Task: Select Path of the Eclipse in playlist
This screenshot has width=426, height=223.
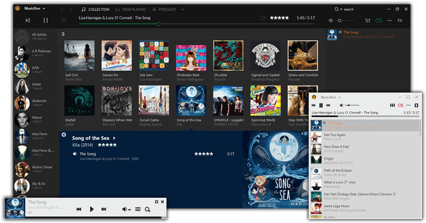Action: coord(365,173)
